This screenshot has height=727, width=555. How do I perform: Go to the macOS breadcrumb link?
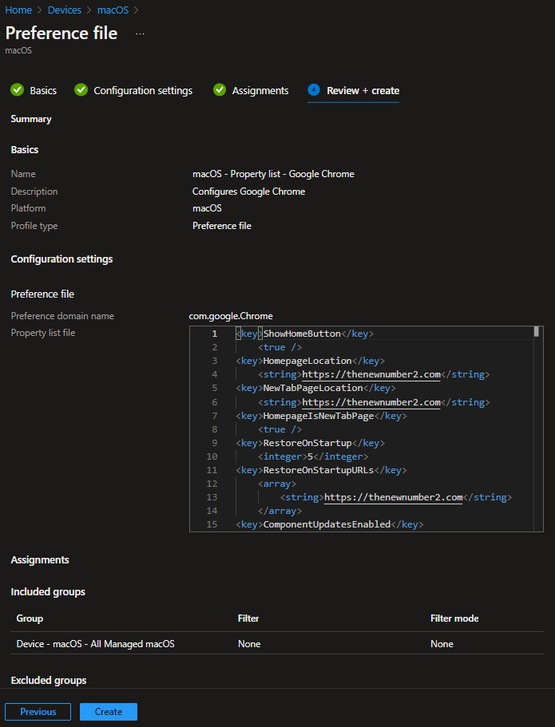pyautogui.click(x=113, y=10)
